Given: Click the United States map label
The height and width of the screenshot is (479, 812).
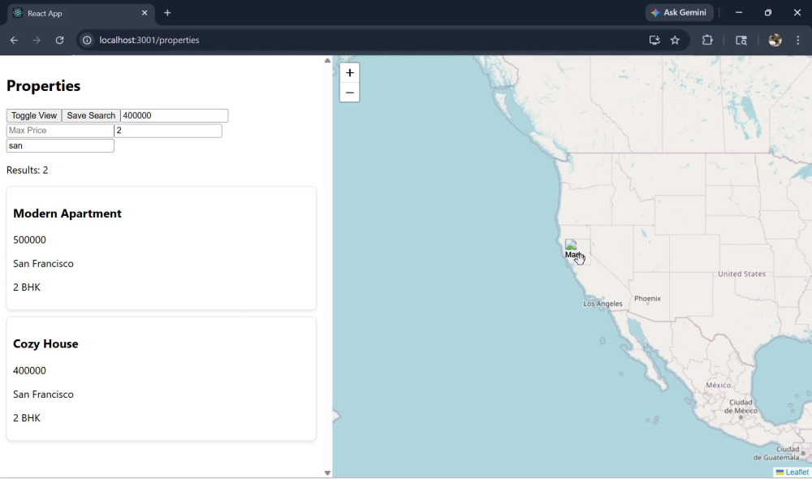Looking at the screenshot, I should pos(741,274).
